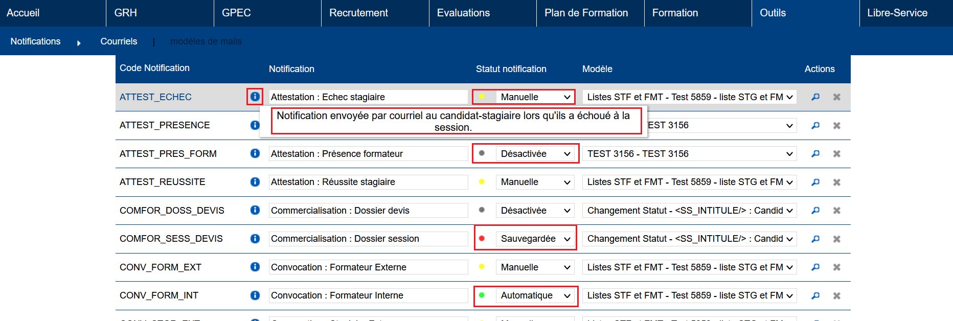
Task: Open model dropdown for ATTEST_PRES_FORM row
Action: [689, 154]
